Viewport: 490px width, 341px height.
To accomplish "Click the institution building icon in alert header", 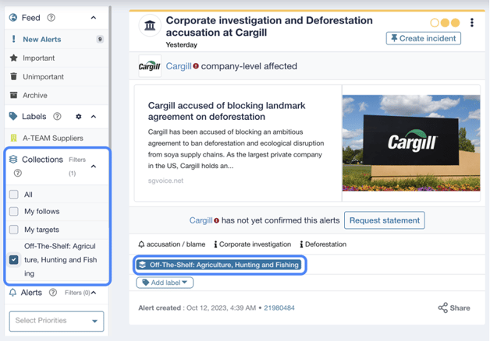I will pos(150,25).
